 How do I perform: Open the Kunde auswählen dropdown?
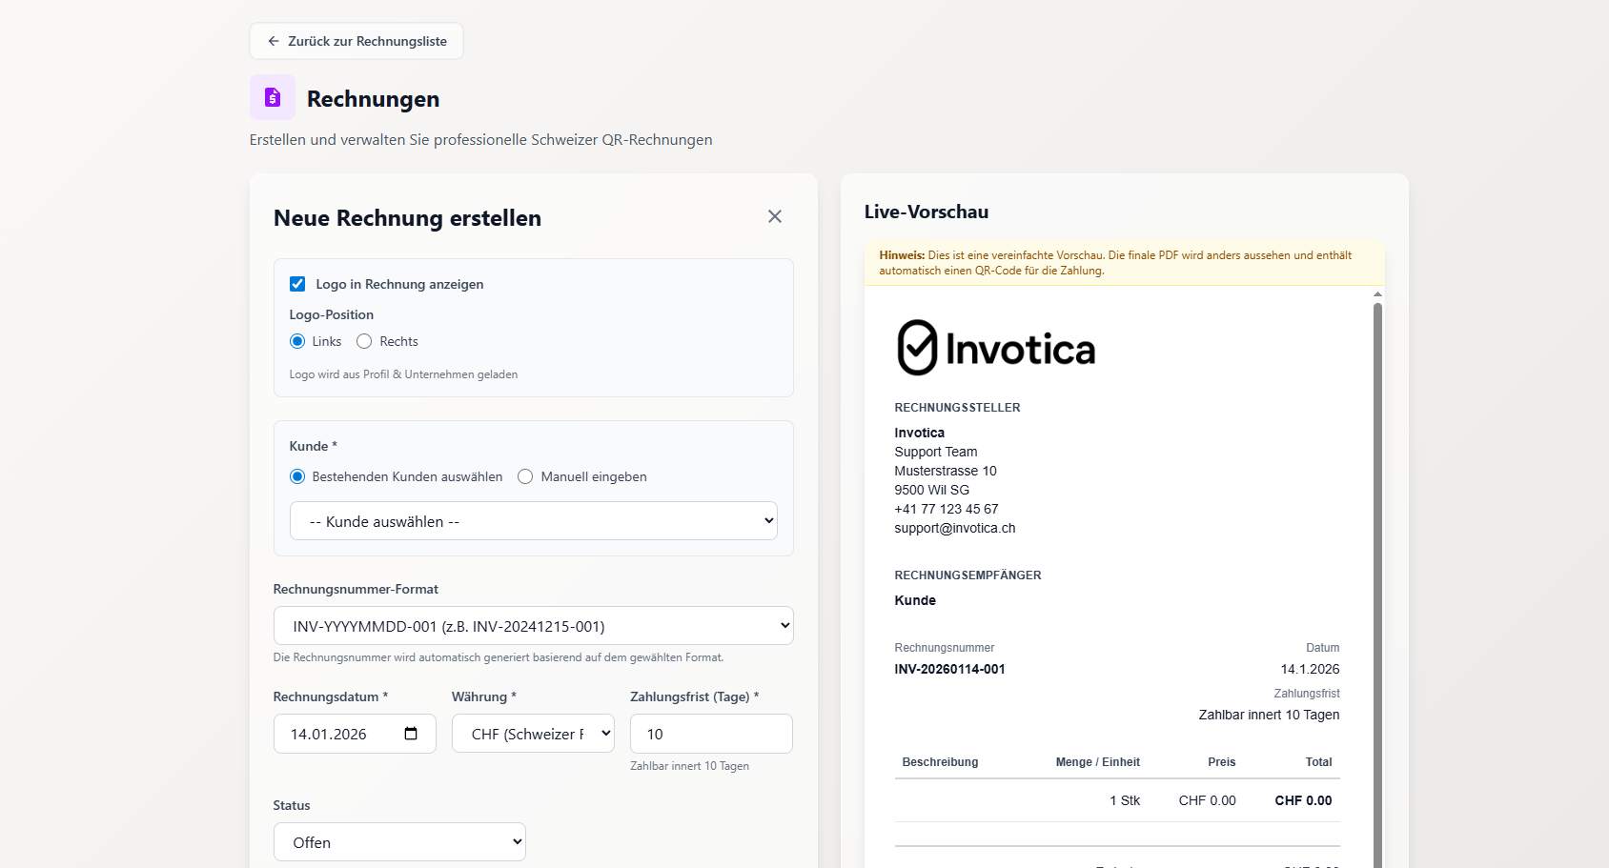533,521
